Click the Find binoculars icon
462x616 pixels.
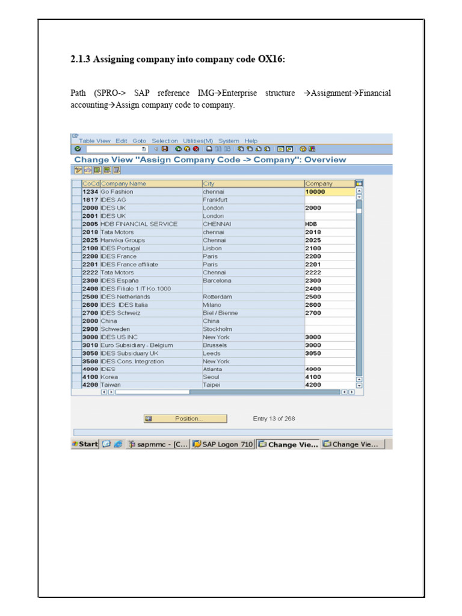click(x=218, y=149)
